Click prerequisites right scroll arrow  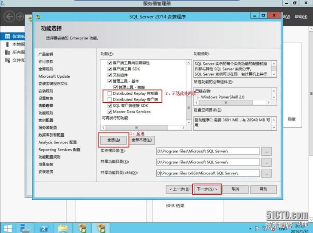(268, 103)
